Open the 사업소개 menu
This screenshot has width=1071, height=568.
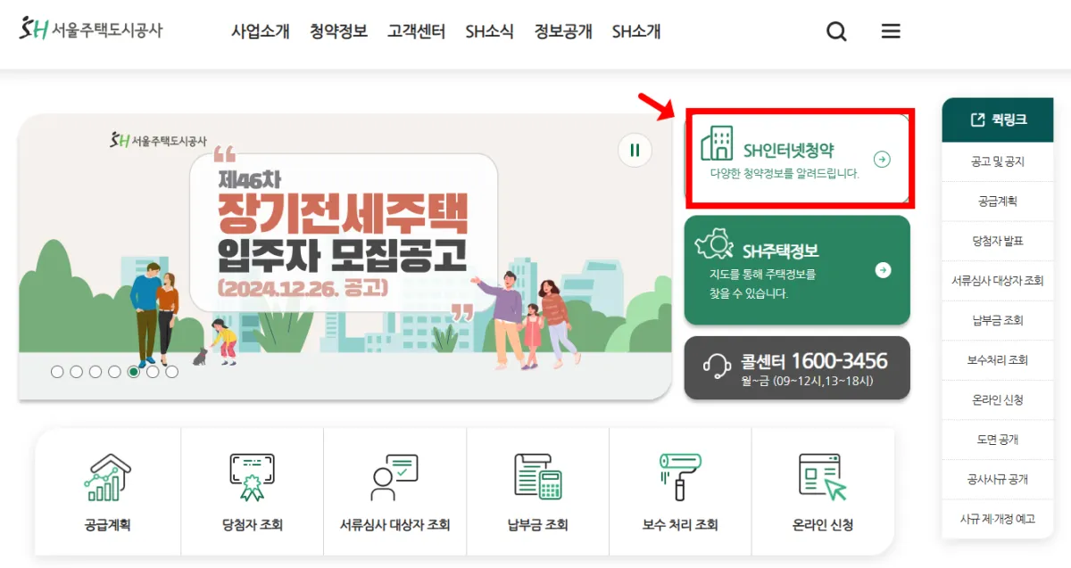coord(261,31)
